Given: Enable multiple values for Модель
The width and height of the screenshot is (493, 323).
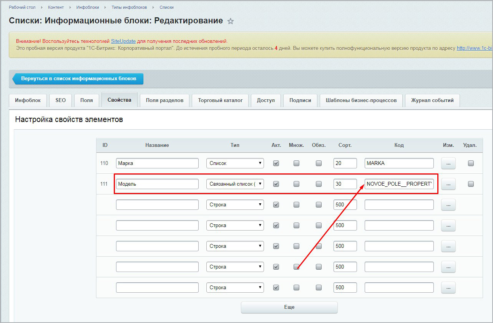Looking at the screenshot, I should pyautogui.click(x=296, y=184).
